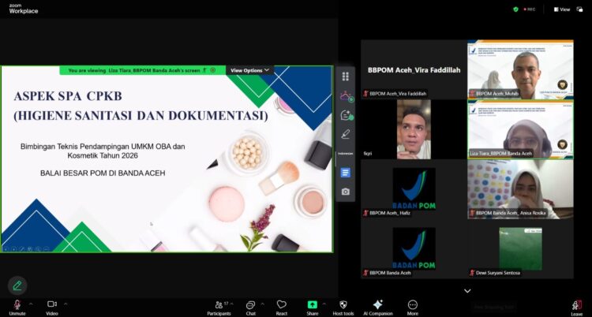Open the More options menu
The height and width of the screenshot is (317, 592).
(412, 305)
